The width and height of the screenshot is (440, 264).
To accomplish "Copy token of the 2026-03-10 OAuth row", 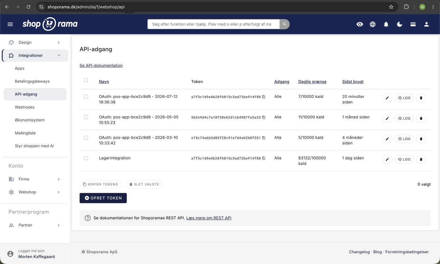I will (x=264, y=138).
